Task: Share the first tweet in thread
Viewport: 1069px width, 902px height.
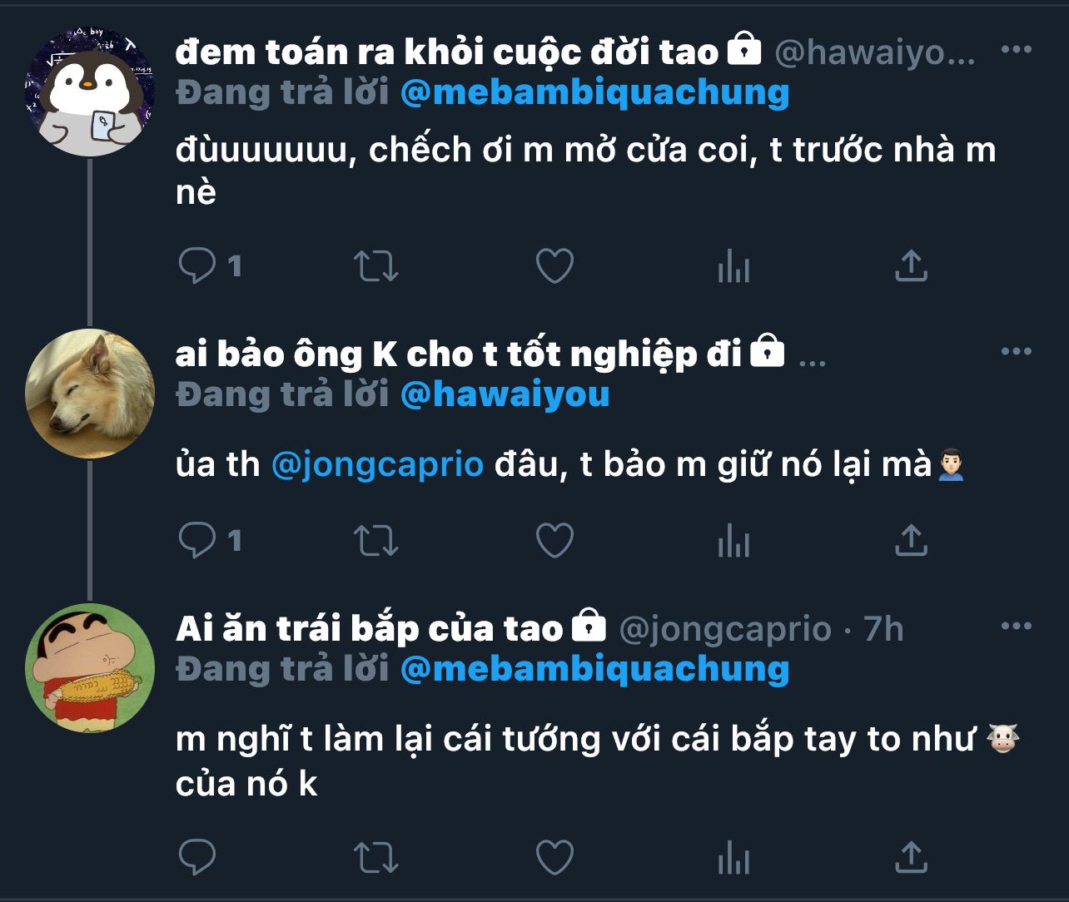Action: tap(911, 266)
